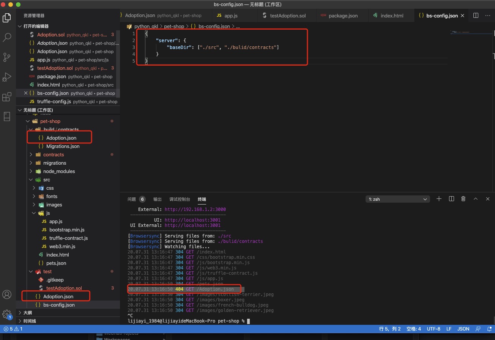Open .gitkeep in test folder

click(x=55, y=280)
